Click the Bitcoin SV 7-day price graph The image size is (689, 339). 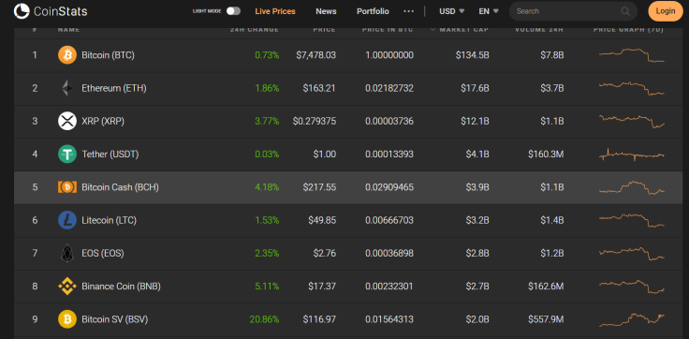[632, 319]
